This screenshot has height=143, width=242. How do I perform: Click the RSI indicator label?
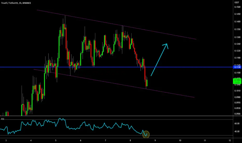3,119
